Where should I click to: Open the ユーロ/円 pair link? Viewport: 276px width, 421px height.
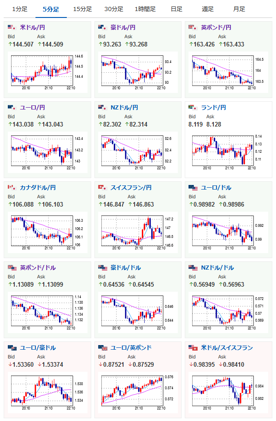click(32, 107)
